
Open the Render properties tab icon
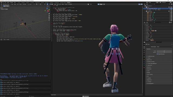[x=144, y=47]
